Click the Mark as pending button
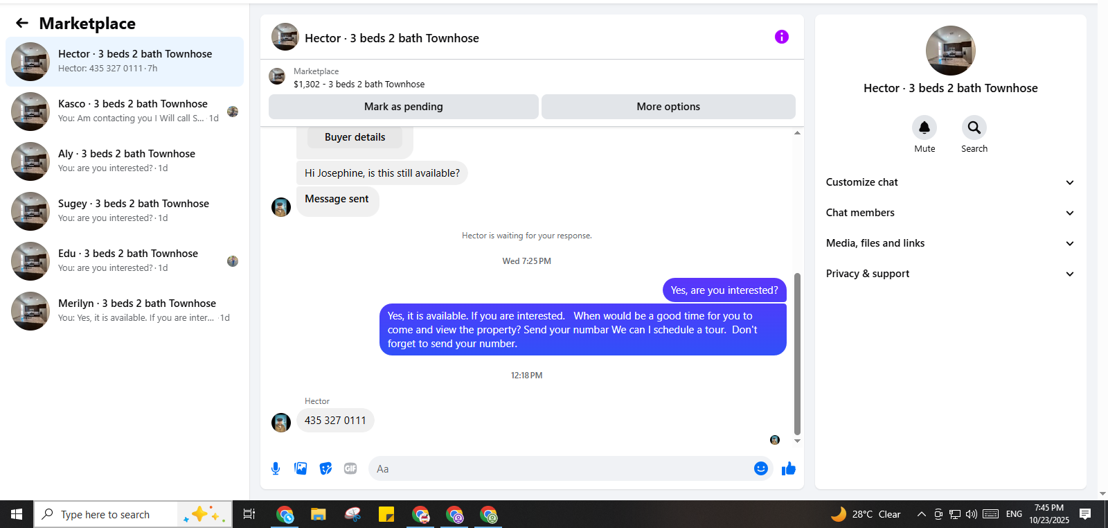 pyautogui.click(x=404, y=107)
